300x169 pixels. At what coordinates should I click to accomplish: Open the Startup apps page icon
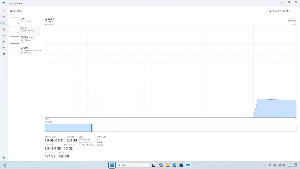(x=4, y=36)
